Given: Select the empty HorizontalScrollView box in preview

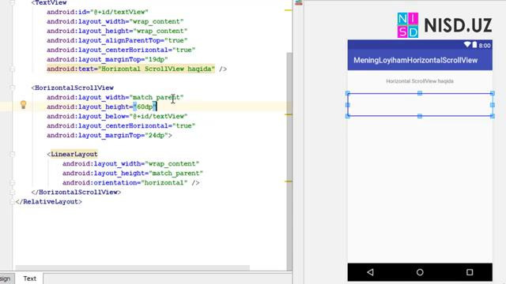Looking at the screenshot, I should (420, 105).
